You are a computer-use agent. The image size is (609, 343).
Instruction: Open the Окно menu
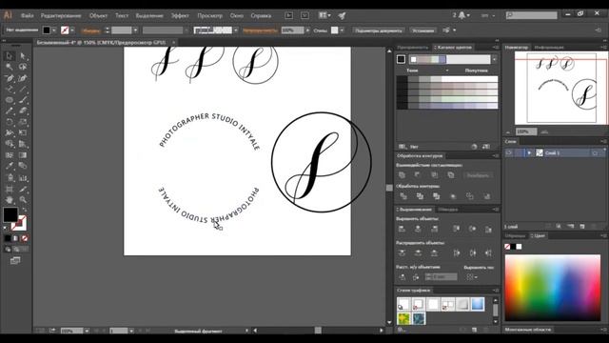[x=237, y=15]
